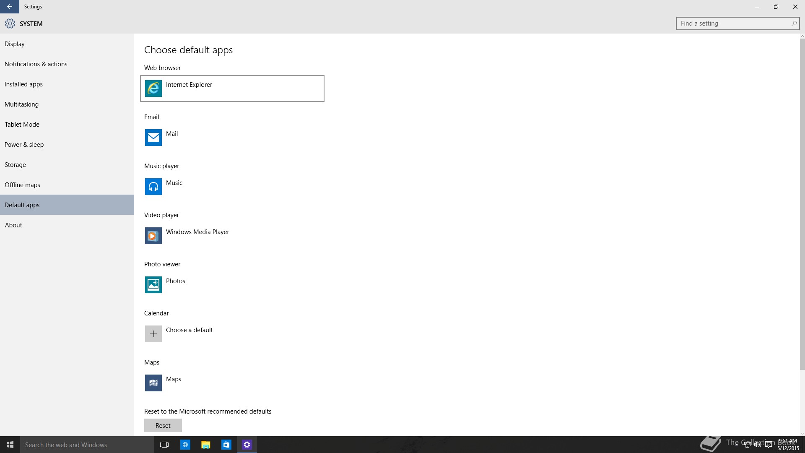Screen dimensions: 805x453
Task: Click the Windows Media Player icon
Action: [153, 236]
